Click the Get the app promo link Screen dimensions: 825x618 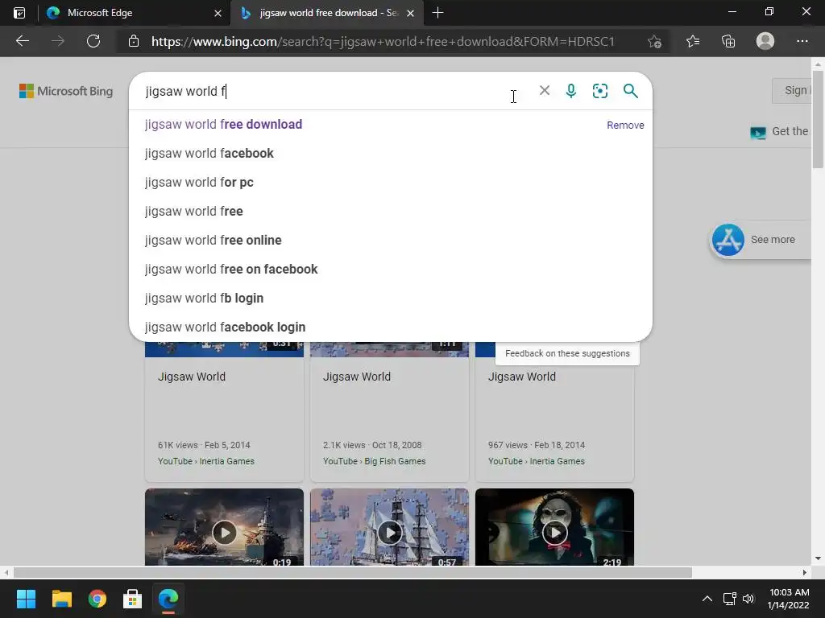tap(780, 131)
